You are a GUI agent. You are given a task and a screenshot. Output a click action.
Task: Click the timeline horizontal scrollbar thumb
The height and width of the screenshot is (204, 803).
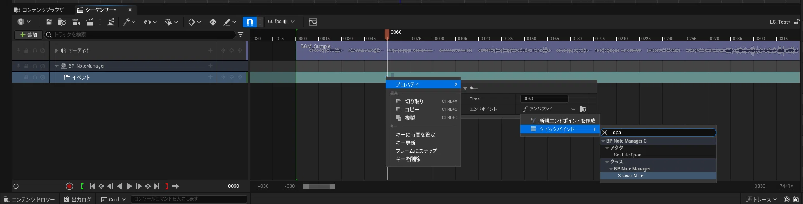[319, 186]
